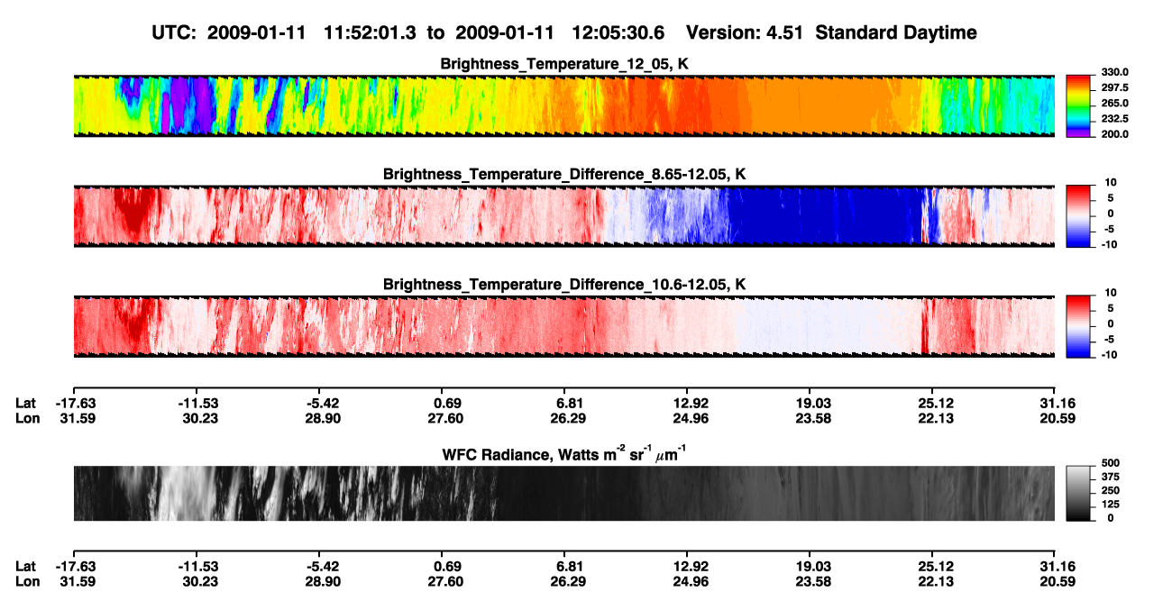This screenshot has height=601, width=1172.
Task: Click the grayscale WFC Radiance colorbar
Action: click(x=1077, y=493)
